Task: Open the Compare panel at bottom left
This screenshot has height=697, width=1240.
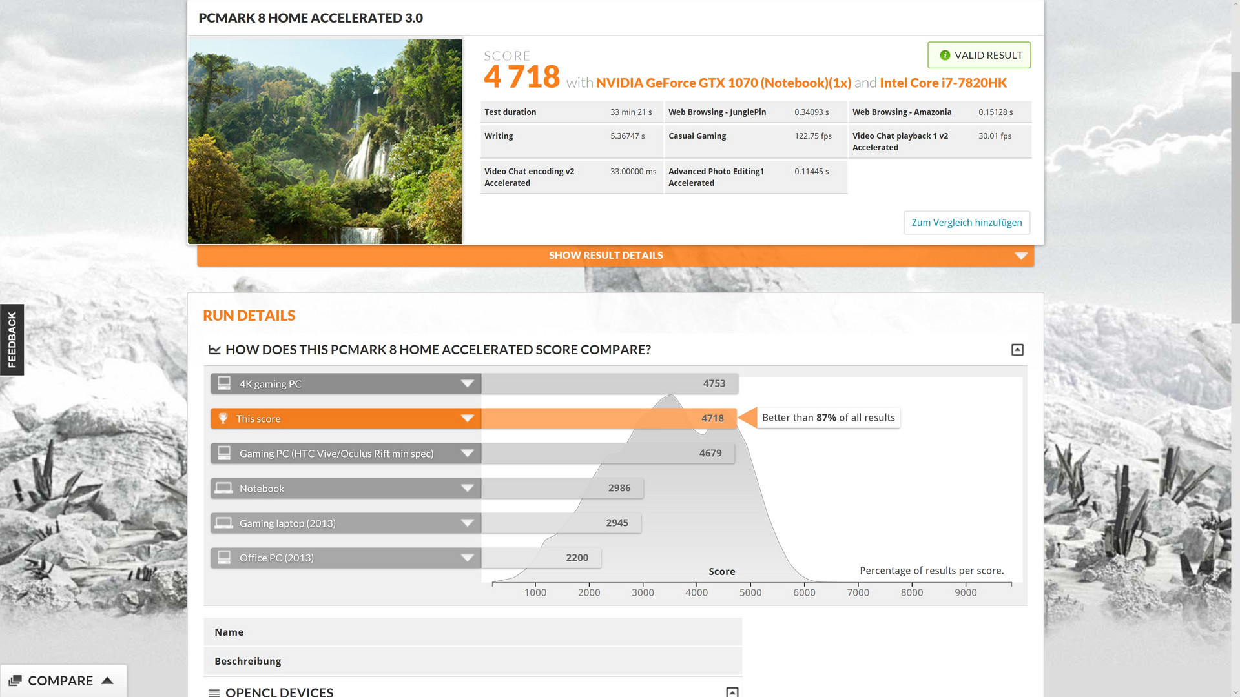Action: point(62,681)
